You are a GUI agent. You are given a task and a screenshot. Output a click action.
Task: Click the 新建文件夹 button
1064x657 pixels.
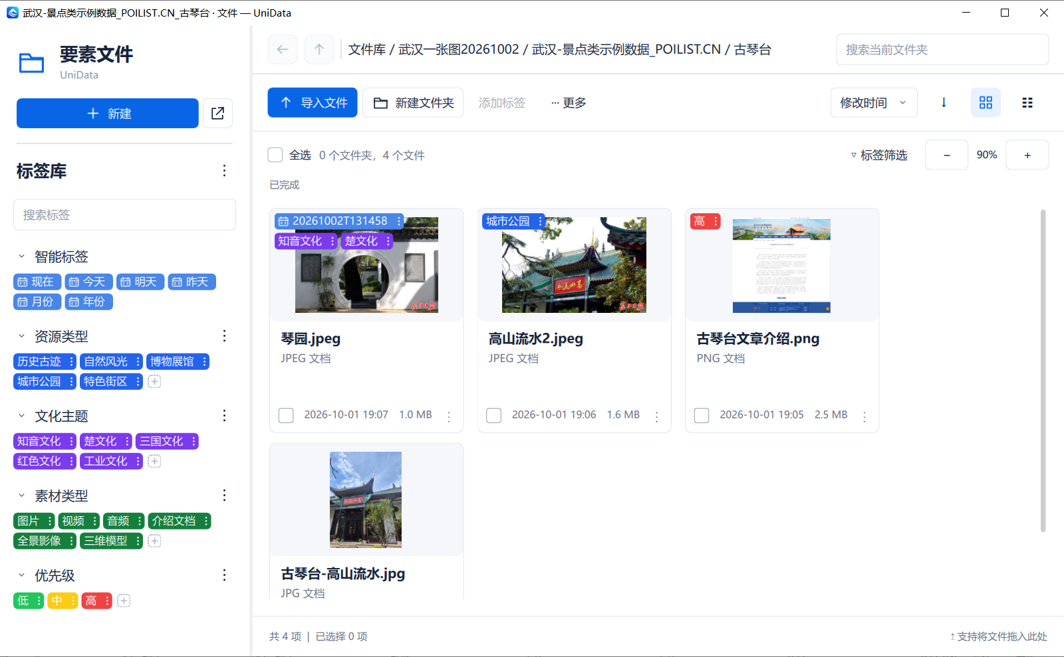pyautogui.click(x=413, y=102)
